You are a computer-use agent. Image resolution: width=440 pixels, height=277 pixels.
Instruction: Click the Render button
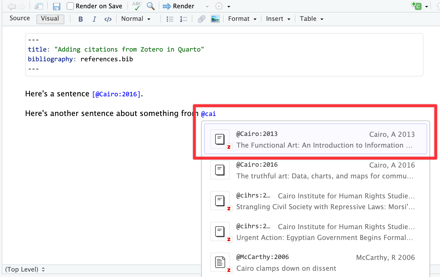pyautogui.click(x=179, y=6)
